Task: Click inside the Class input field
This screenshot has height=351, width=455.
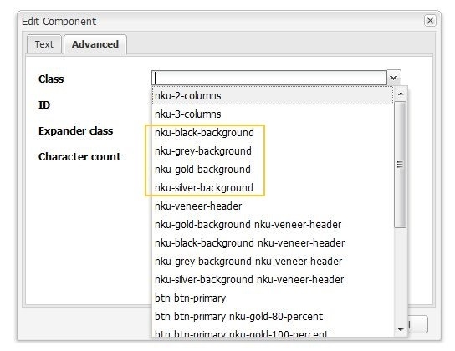Action: (x=269, y=78)
